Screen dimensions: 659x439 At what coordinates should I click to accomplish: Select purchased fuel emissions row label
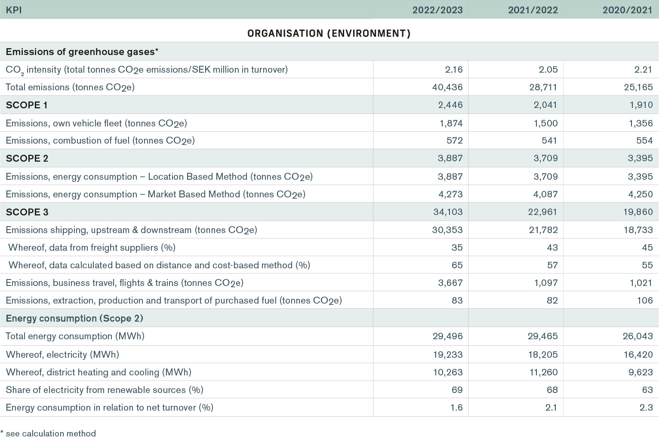pyautogui.click(x=174, y=301)
